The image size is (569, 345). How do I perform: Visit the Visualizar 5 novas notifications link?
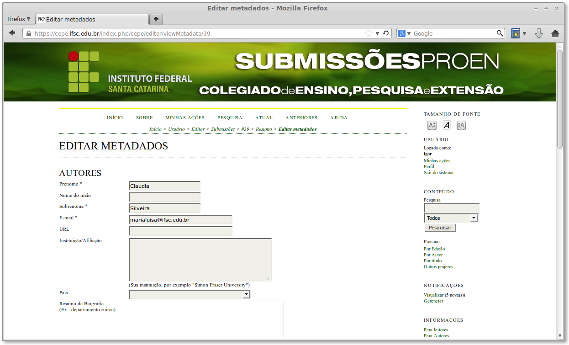pyautogui.click(x=444, y=295)
